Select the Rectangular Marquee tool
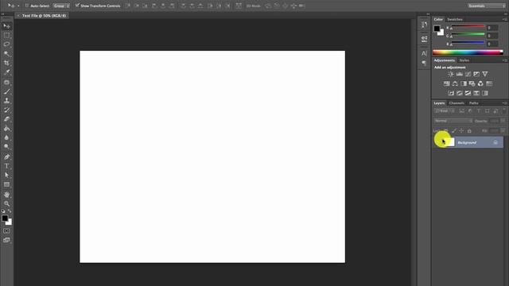The height and width of the screenshot is (286, 509). coord(6,35)
